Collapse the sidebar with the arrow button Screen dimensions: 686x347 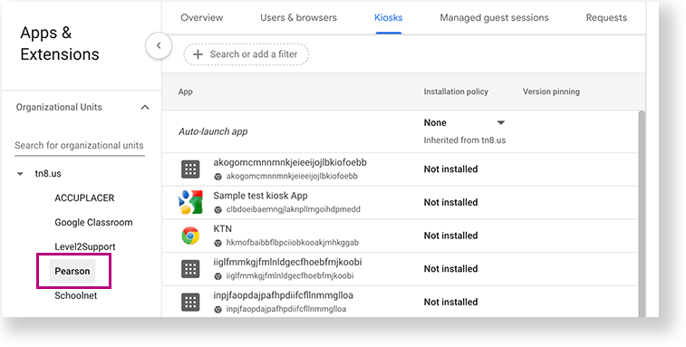point(159,45)
